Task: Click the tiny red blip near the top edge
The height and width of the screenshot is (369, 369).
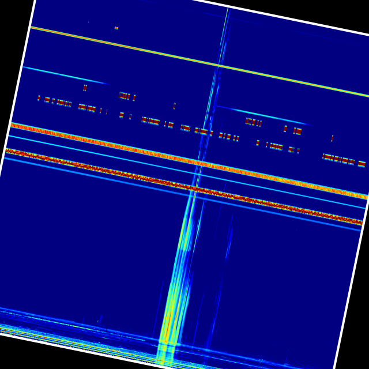Action: pyautogui.click(x=116, y=28)
